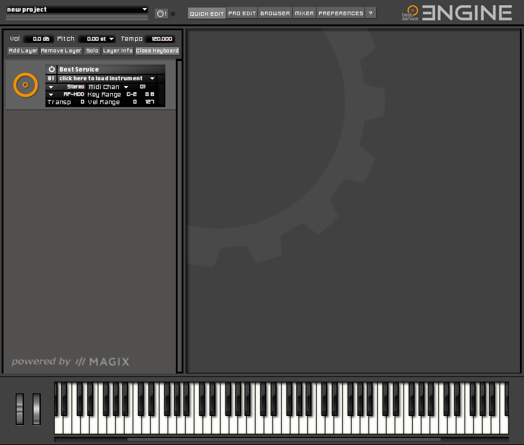Click the Remove Layer button
The width and height of the screenshot is (524, 445).
pyautogui.click(x=61, y=51)
